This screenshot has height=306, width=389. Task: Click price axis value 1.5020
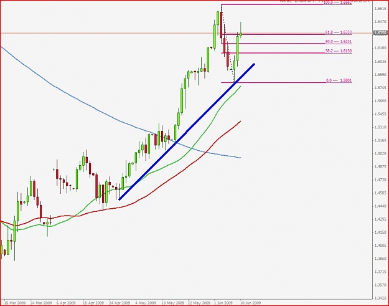coord(380,154)
